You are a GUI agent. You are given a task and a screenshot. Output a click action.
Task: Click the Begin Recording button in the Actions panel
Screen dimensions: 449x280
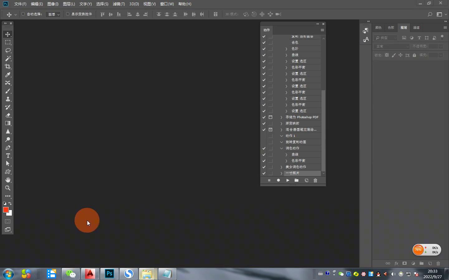278,180
